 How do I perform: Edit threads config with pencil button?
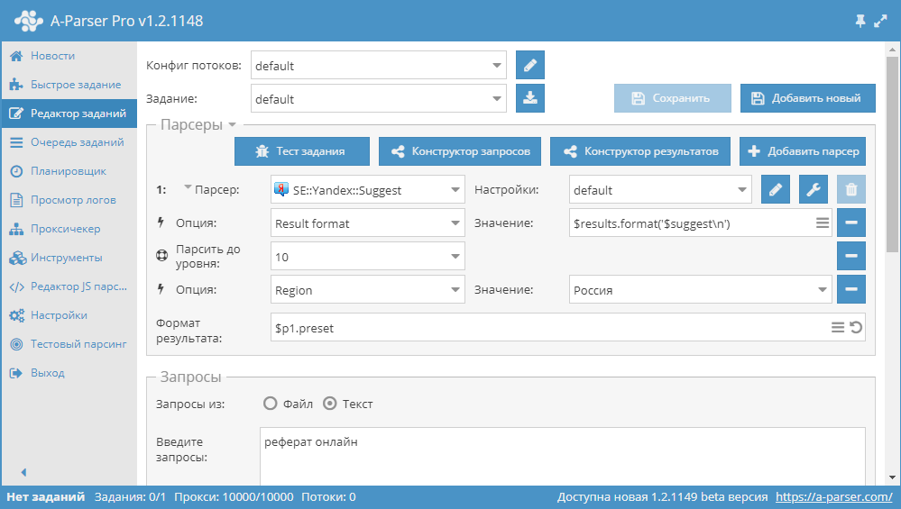click(x=529, y=65)
